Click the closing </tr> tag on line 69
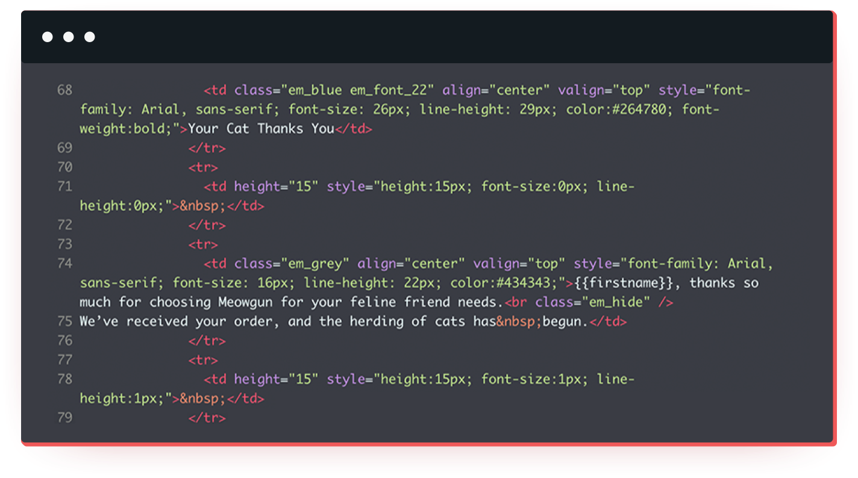This screenshot has width=858, height=478. [207, 148]
